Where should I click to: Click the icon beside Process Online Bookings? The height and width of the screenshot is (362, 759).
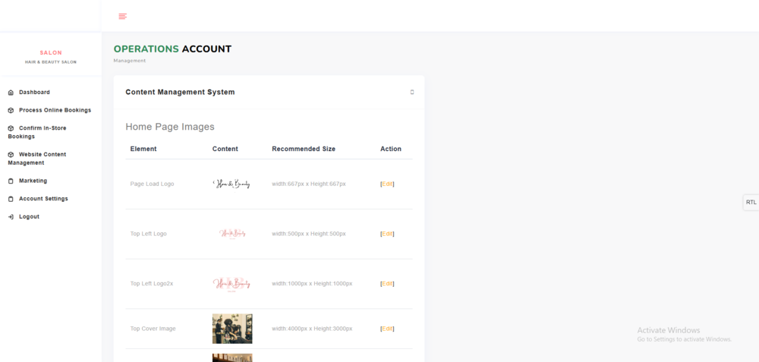click(11, 110)
